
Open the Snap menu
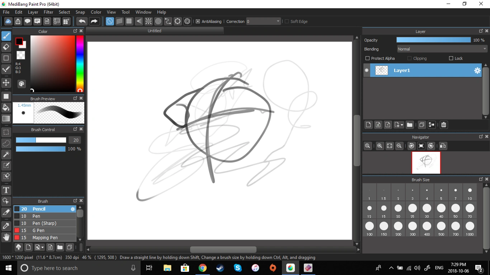coord(80,12)
